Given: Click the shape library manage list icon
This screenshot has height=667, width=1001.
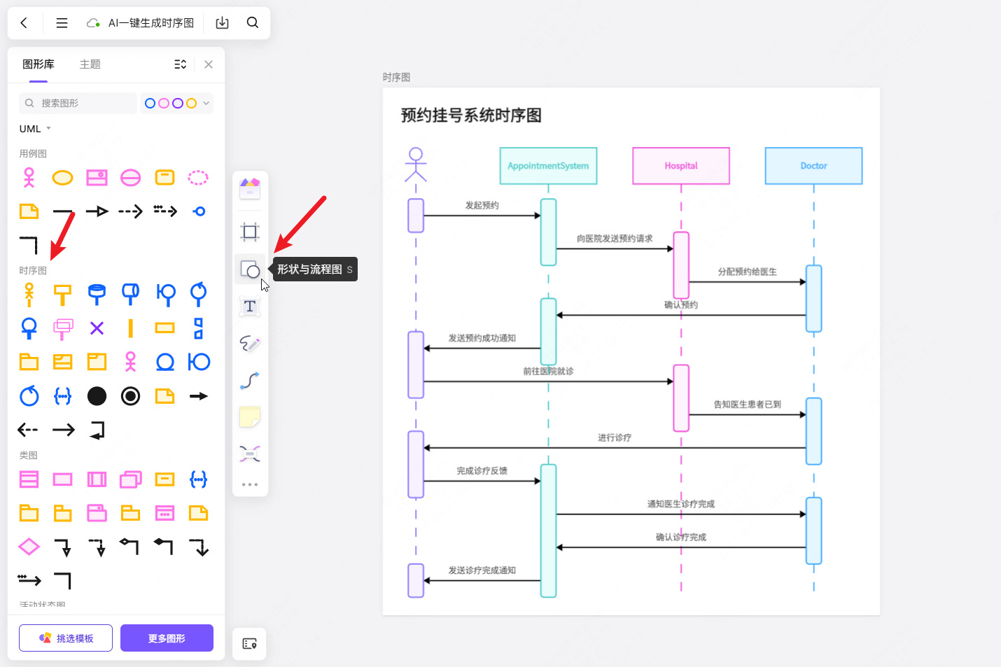Looking at the screenshot, I should point(180,64).
